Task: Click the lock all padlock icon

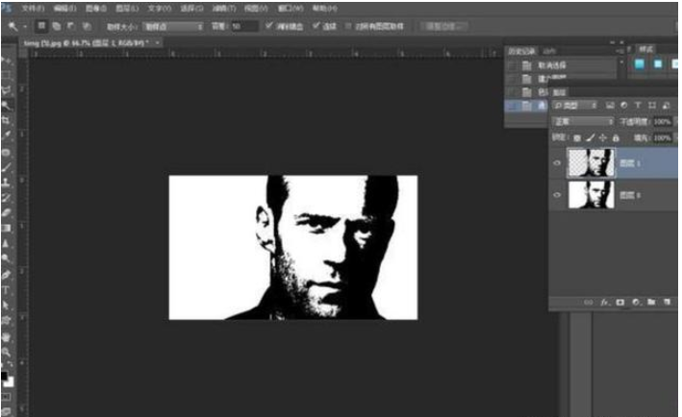Action: coord(616,138)
